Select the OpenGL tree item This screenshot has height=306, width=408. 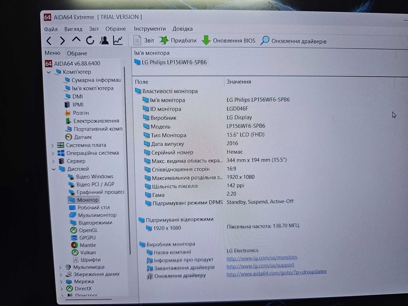pyautogui.click(x=84, y=230)
